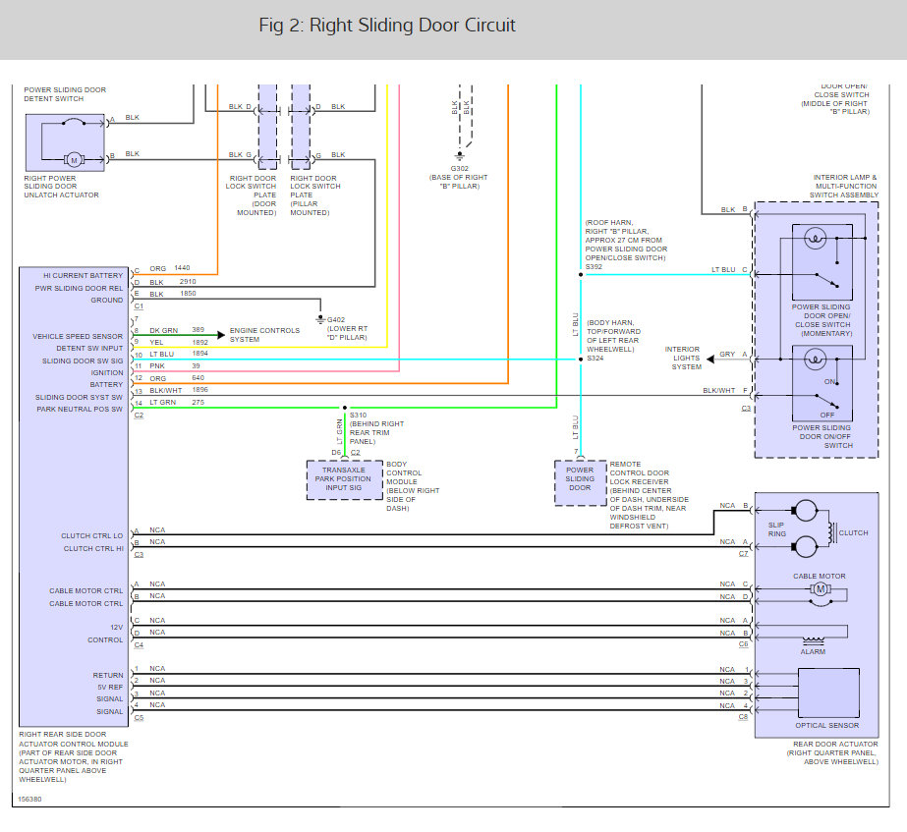
Task: Click the 'SLIDING DOOR SW SIG' label
Action: tap(83, 361)
